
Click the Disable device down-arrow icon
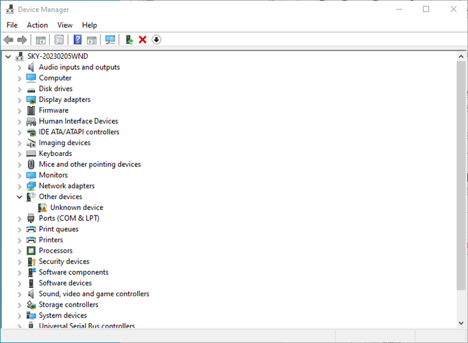tap(156, 40)
